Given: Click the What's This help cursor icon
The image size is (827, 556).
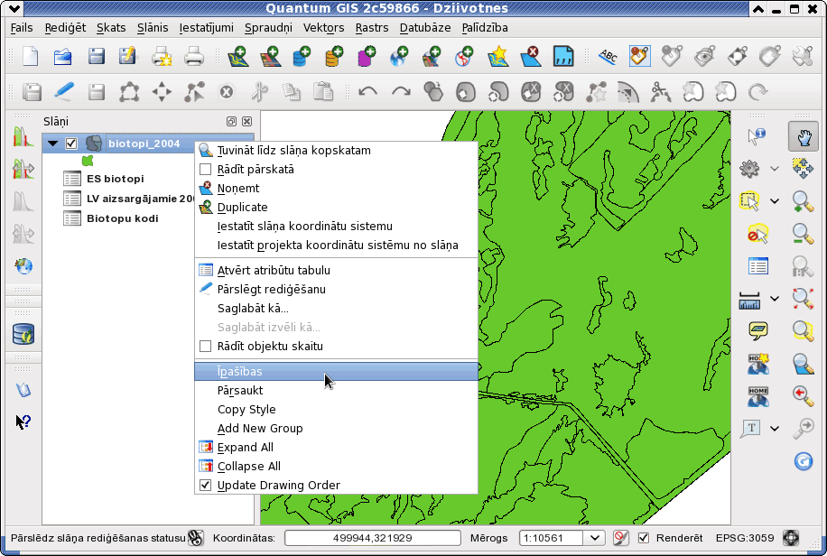Looking at the screenshot, I should 23,422.
